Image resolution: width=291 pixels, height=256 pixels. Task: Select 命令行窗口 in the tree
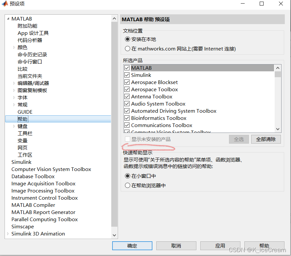30,62
